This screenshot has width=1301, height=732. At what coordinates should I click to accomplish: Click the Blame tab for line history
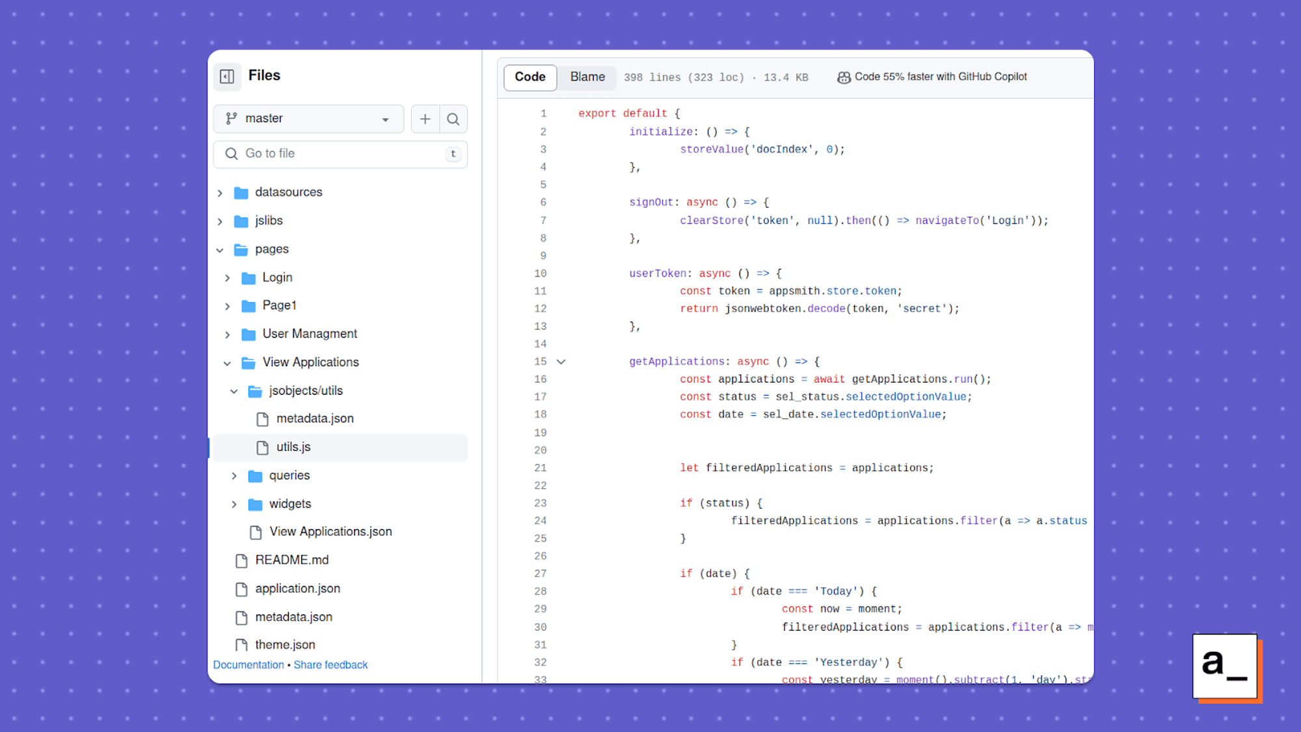[x=587, y=77]
